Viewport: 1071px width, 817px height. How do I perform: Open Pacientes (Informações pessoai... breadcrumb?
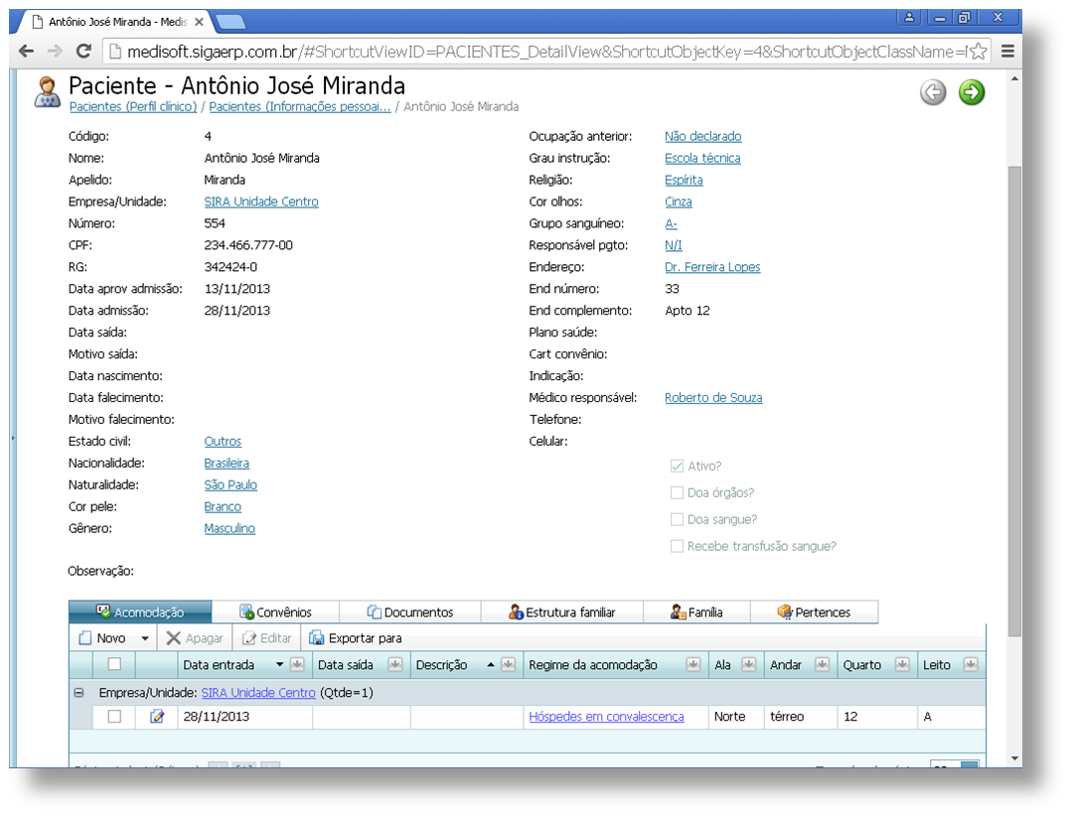(300, 106)
